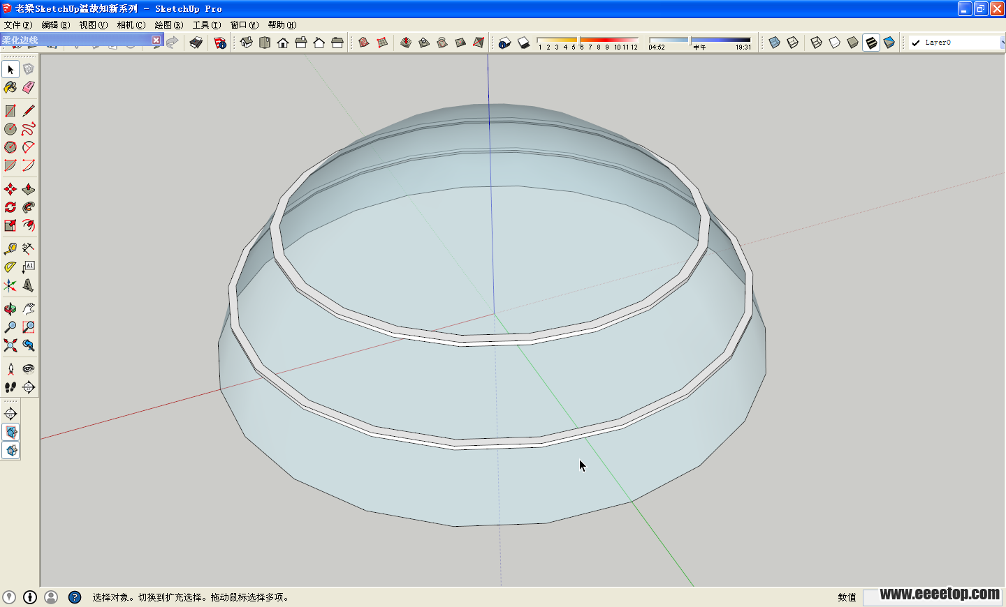Enable Shaded face style

pyautogui.click(x=853, y=43)
